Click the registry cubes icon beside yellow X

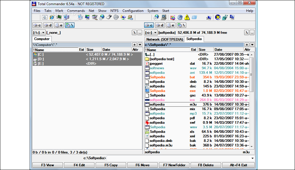pyautogui.click(x=225, y=17)
